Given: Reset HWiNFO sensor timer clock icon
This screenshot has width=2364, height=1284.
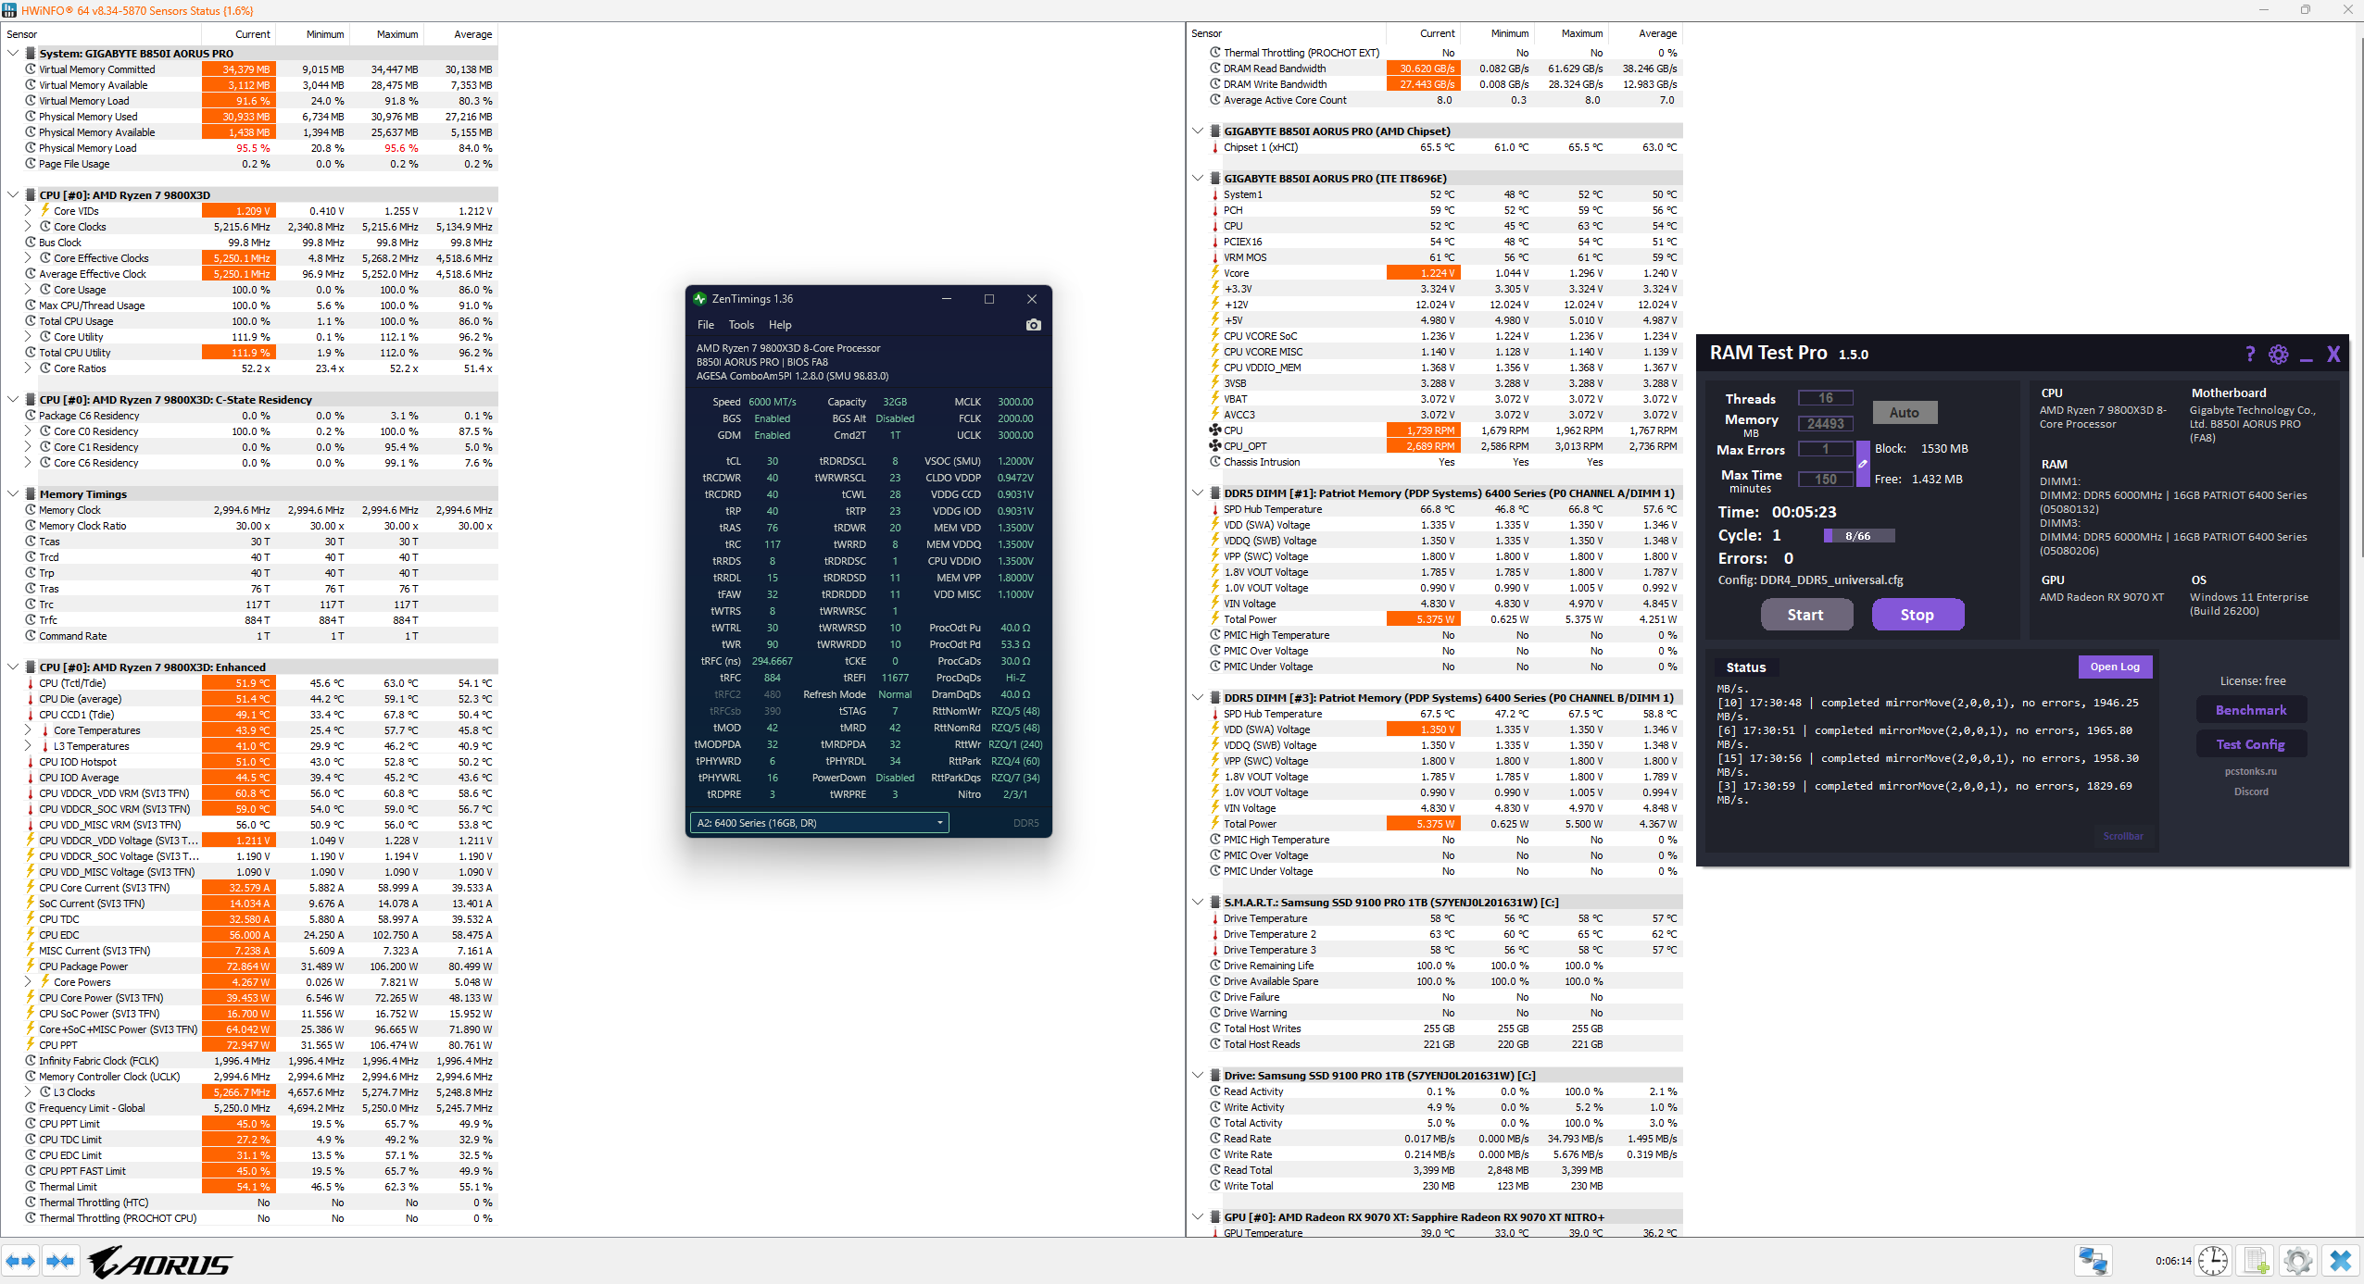Looking at the screenshot, I should pyautogui.click(x=2213, y=1261).
